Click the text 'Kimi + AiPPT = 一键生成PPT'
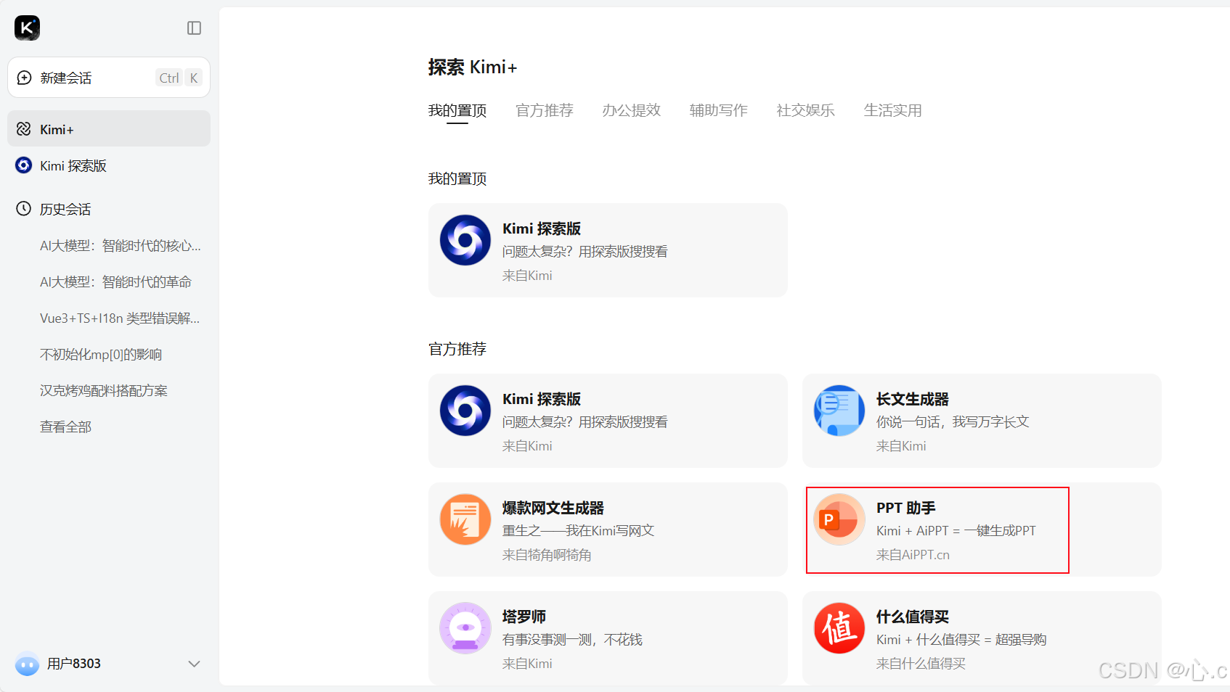Viewport: 1230px width, 692px height. pyautogui.click(x=956, y=531)
